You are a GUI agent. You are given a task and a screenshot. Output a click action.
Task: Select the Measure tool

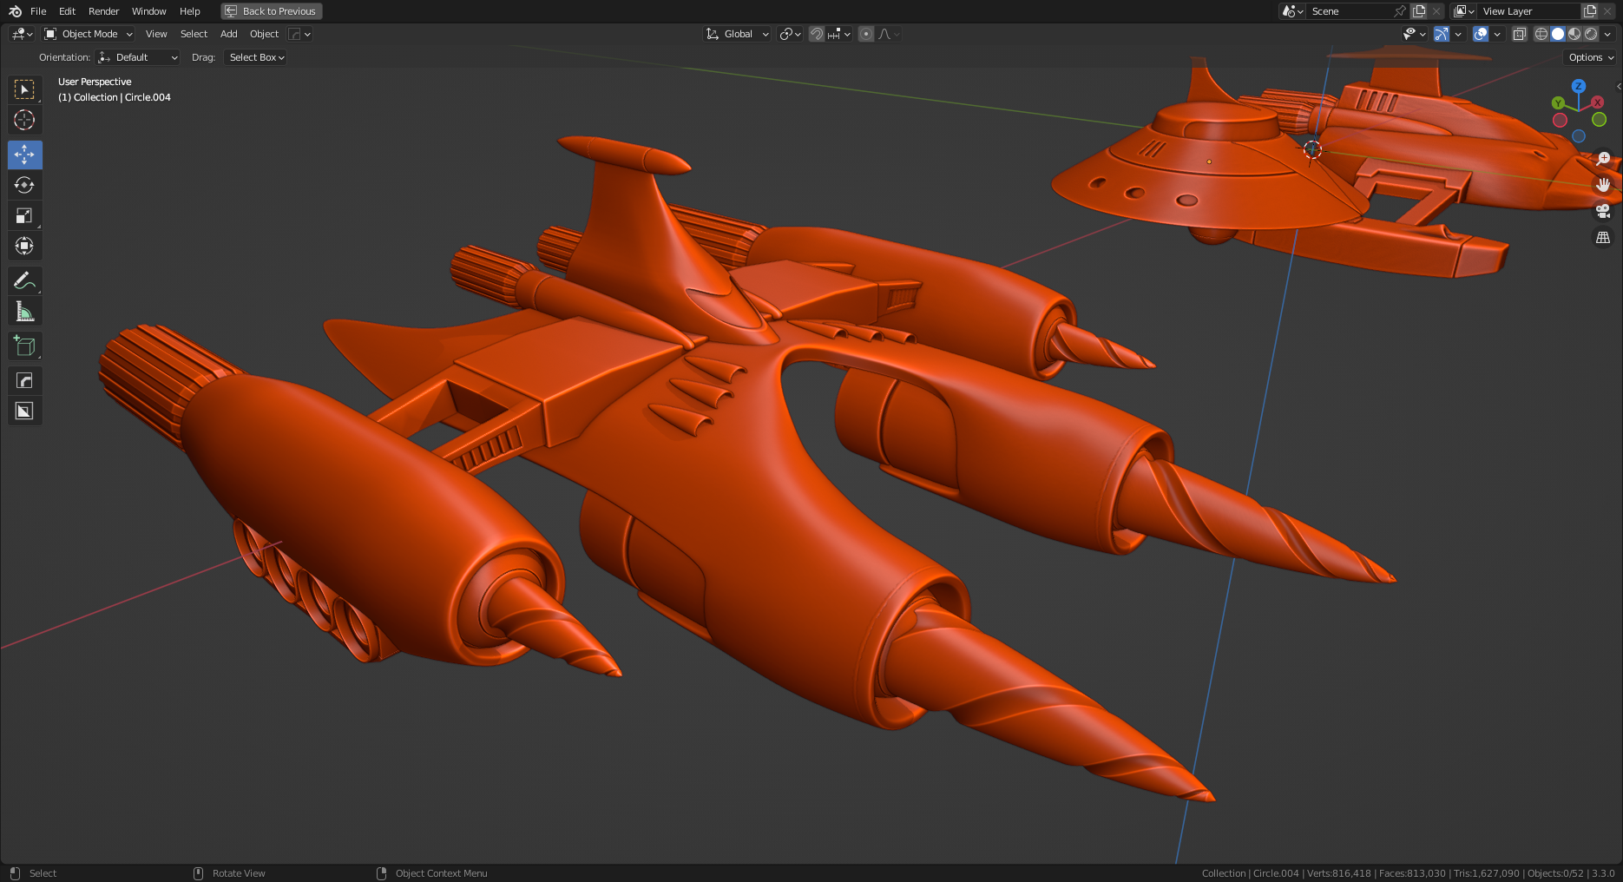pyautogui.click(x=24, y=311)
